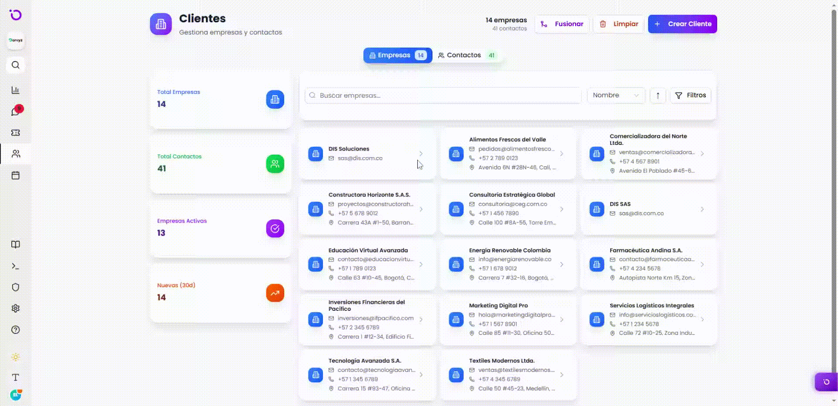Screen dimensions: 838x406
Task: Expand the Alimentos Frescos del Valle chevron
Action: (562, 154)
